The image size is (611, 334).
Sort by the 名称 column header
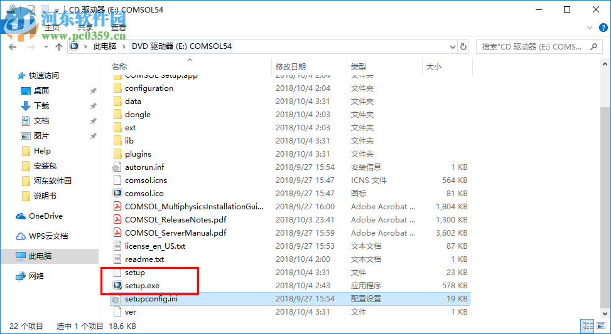[x=119, y=67]
